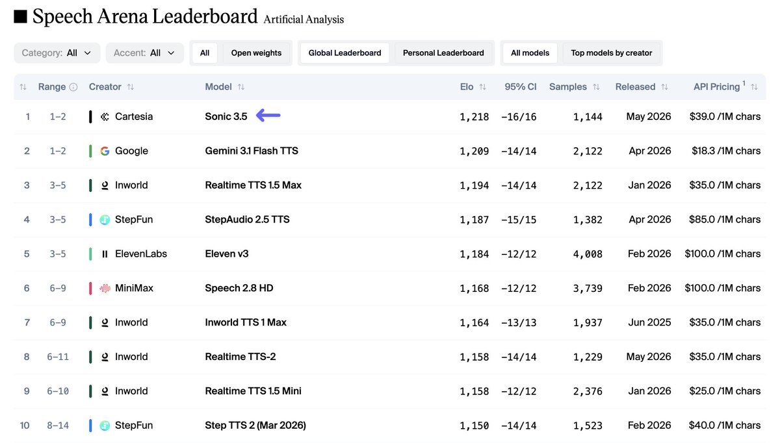Screen dimensions: 780x443
Task: Select the Open weights filter
Action: [x=257, y=53]
